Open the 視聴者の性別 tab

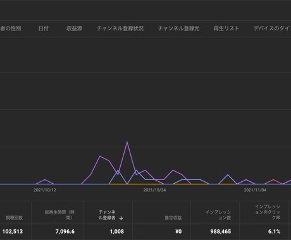pos(11,28)
